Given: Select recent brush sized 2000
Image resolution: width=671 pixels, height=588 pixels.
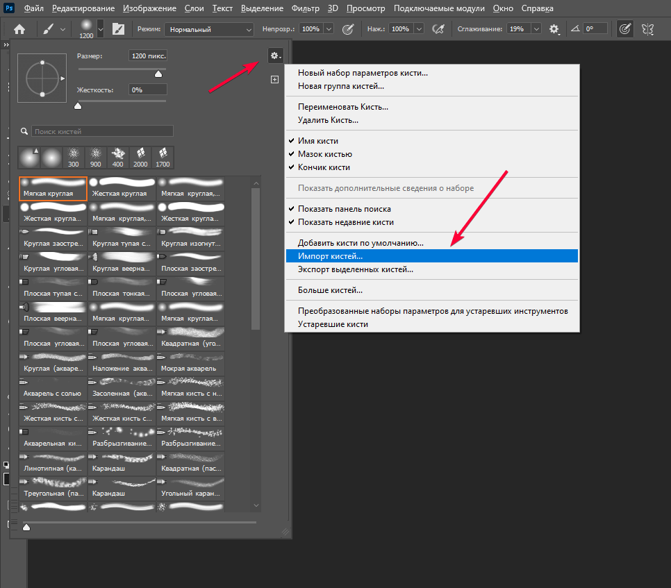Looking at the screenshot, I should (x=140, y=158).
